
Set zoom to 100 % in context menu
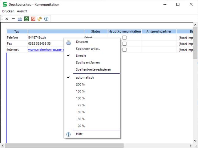[x=80, y=98]
